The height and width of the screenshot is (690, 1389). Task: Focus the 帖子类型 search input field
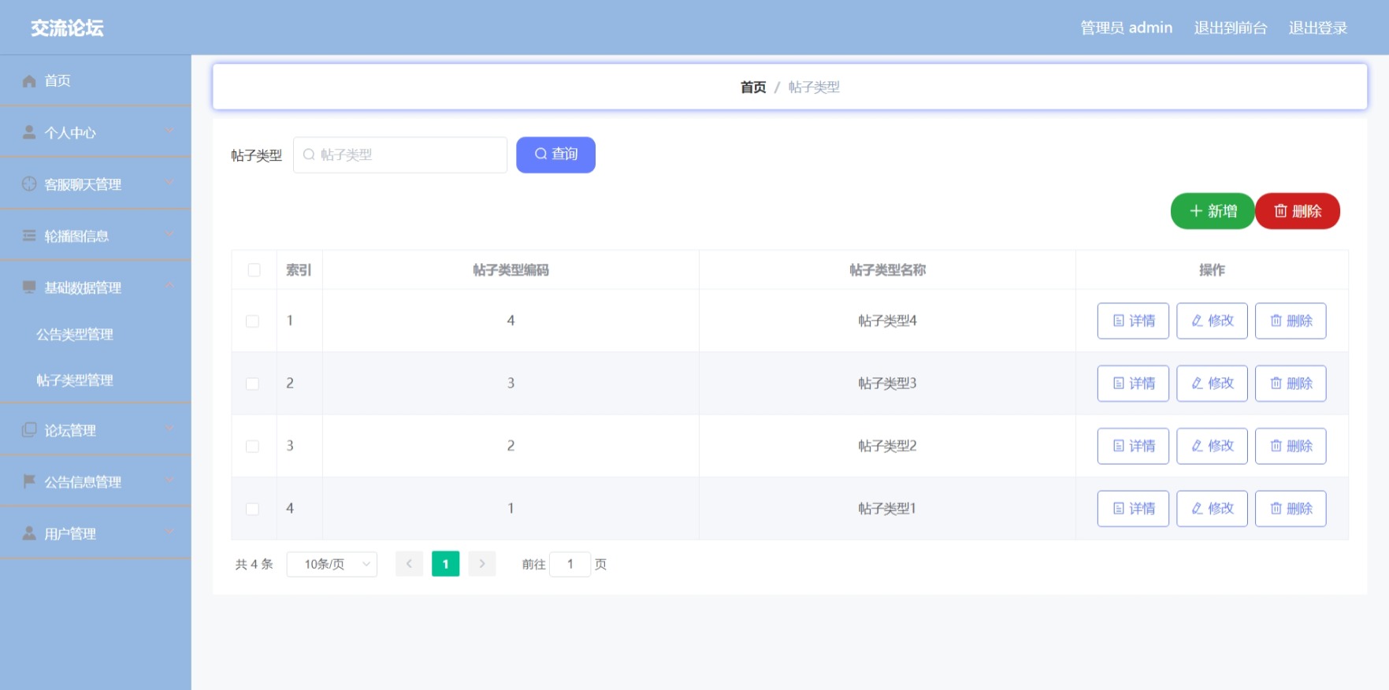400,154
